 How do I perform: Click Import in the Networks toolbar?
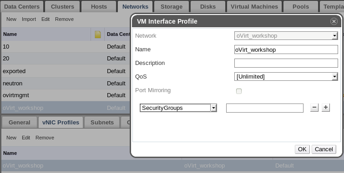(29, 19)
